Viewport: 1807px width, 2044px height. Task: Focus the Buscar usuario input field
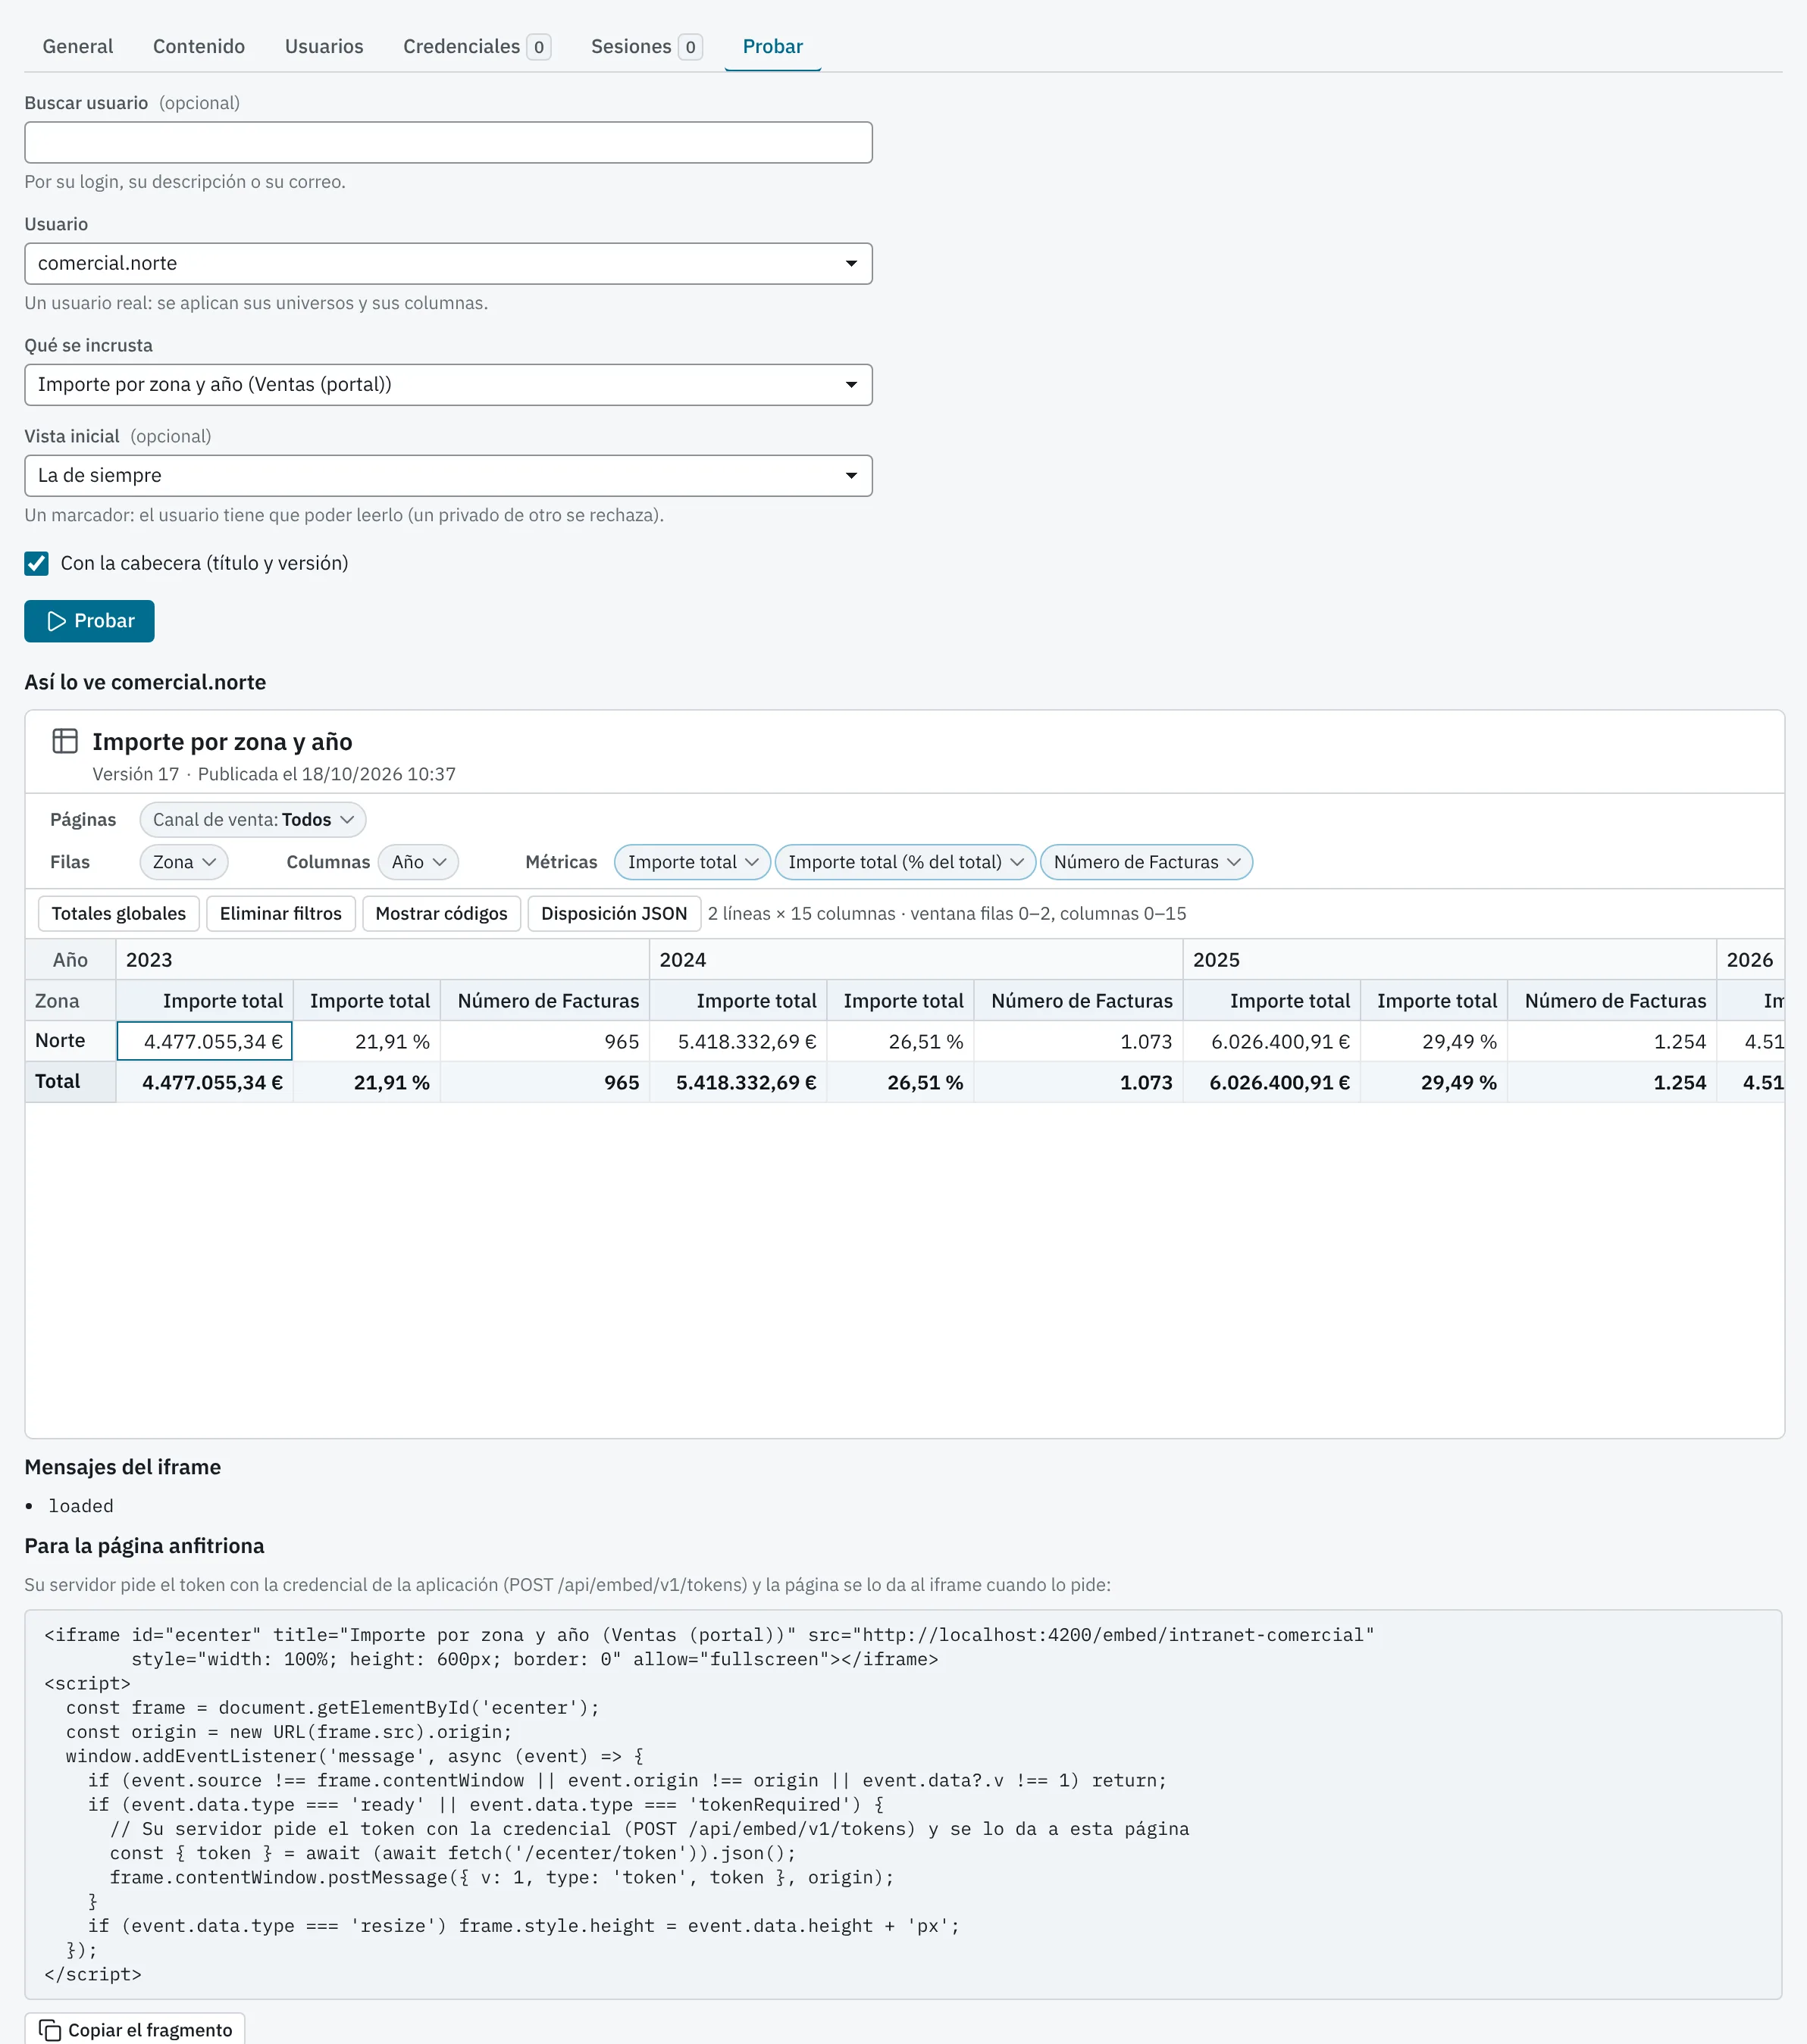coord(448,143)
